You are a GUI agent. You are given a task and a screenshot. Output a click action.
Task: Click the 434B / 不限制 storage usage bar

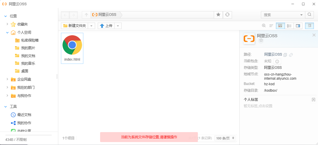(x=29, y=135)
